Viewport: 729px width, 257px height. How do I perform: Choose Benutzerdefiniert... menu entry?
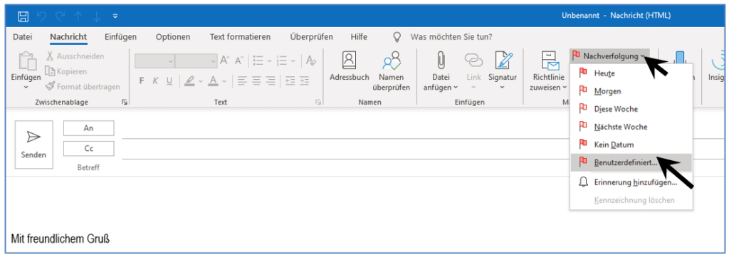(x=631, y=162)
